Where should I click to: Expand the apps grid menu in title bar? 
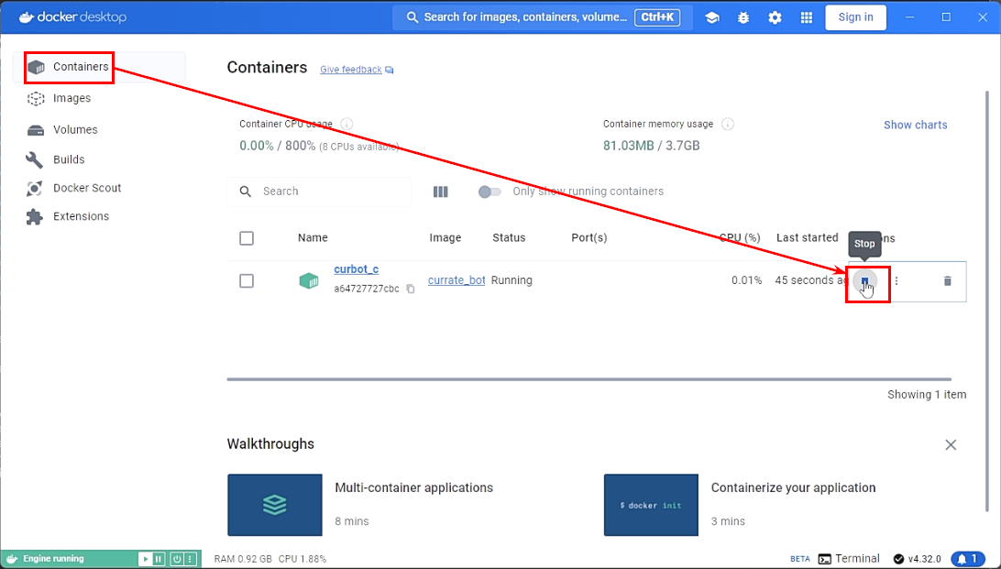coord(807,17)
